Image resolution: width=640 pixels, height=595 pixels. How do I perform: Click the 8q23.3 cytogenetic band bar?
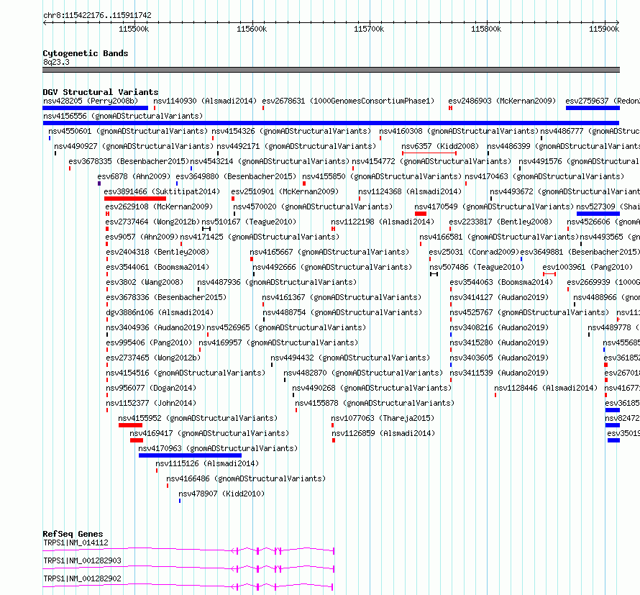point(331,70)
